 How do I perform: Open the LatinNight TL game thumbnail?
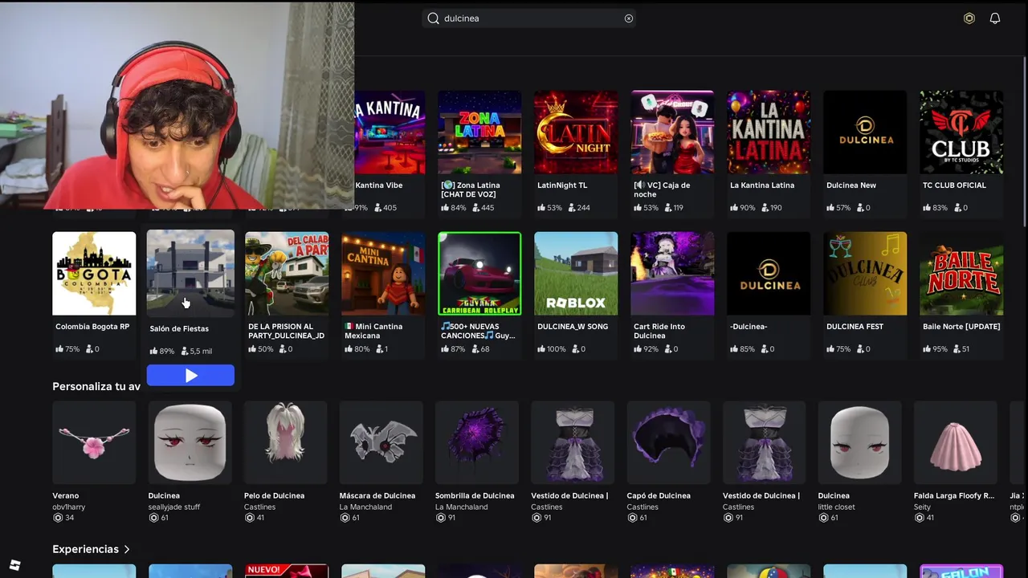576,132
